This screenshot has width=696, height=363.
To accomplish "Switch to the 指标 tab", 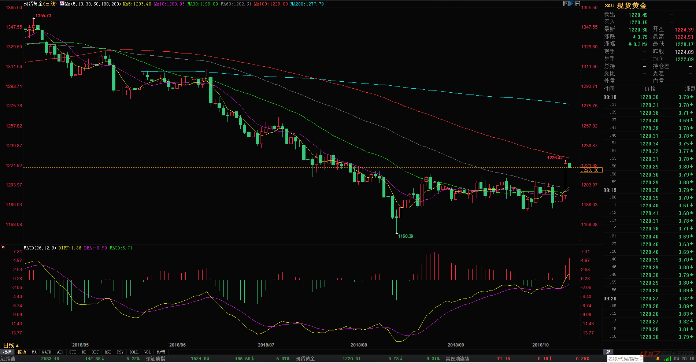I will point(7,352).
